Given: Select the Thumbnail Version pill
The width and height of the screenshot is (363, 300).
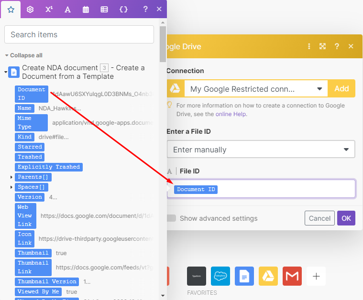Looking at the screenshot, I should pyautogui.click(x=47, y=282).
